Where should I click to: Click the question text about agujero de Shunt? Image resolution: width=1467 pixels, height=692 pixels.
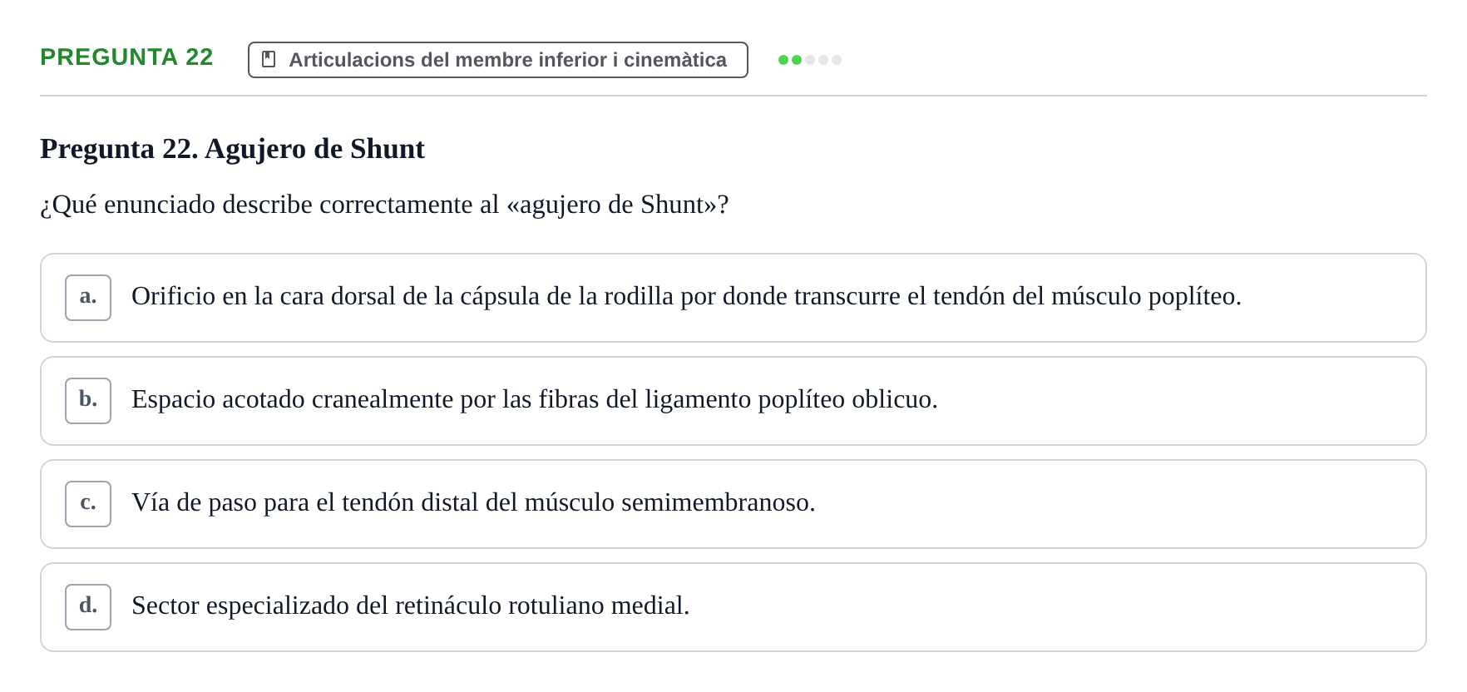tap(384, 205)
